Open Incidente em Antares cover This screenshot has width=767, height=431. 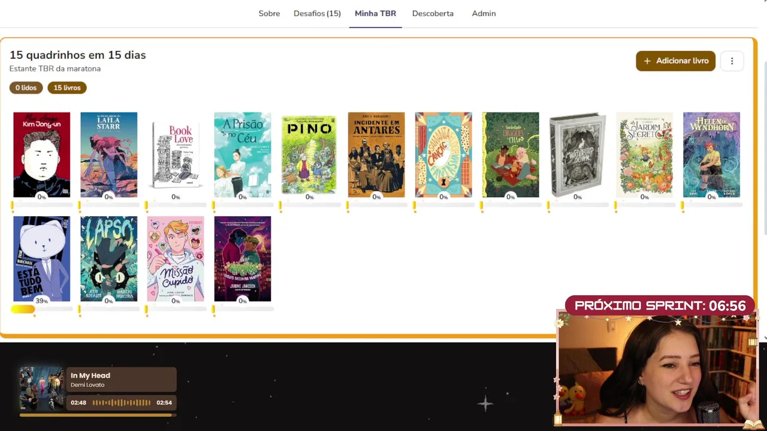[376, 154]
